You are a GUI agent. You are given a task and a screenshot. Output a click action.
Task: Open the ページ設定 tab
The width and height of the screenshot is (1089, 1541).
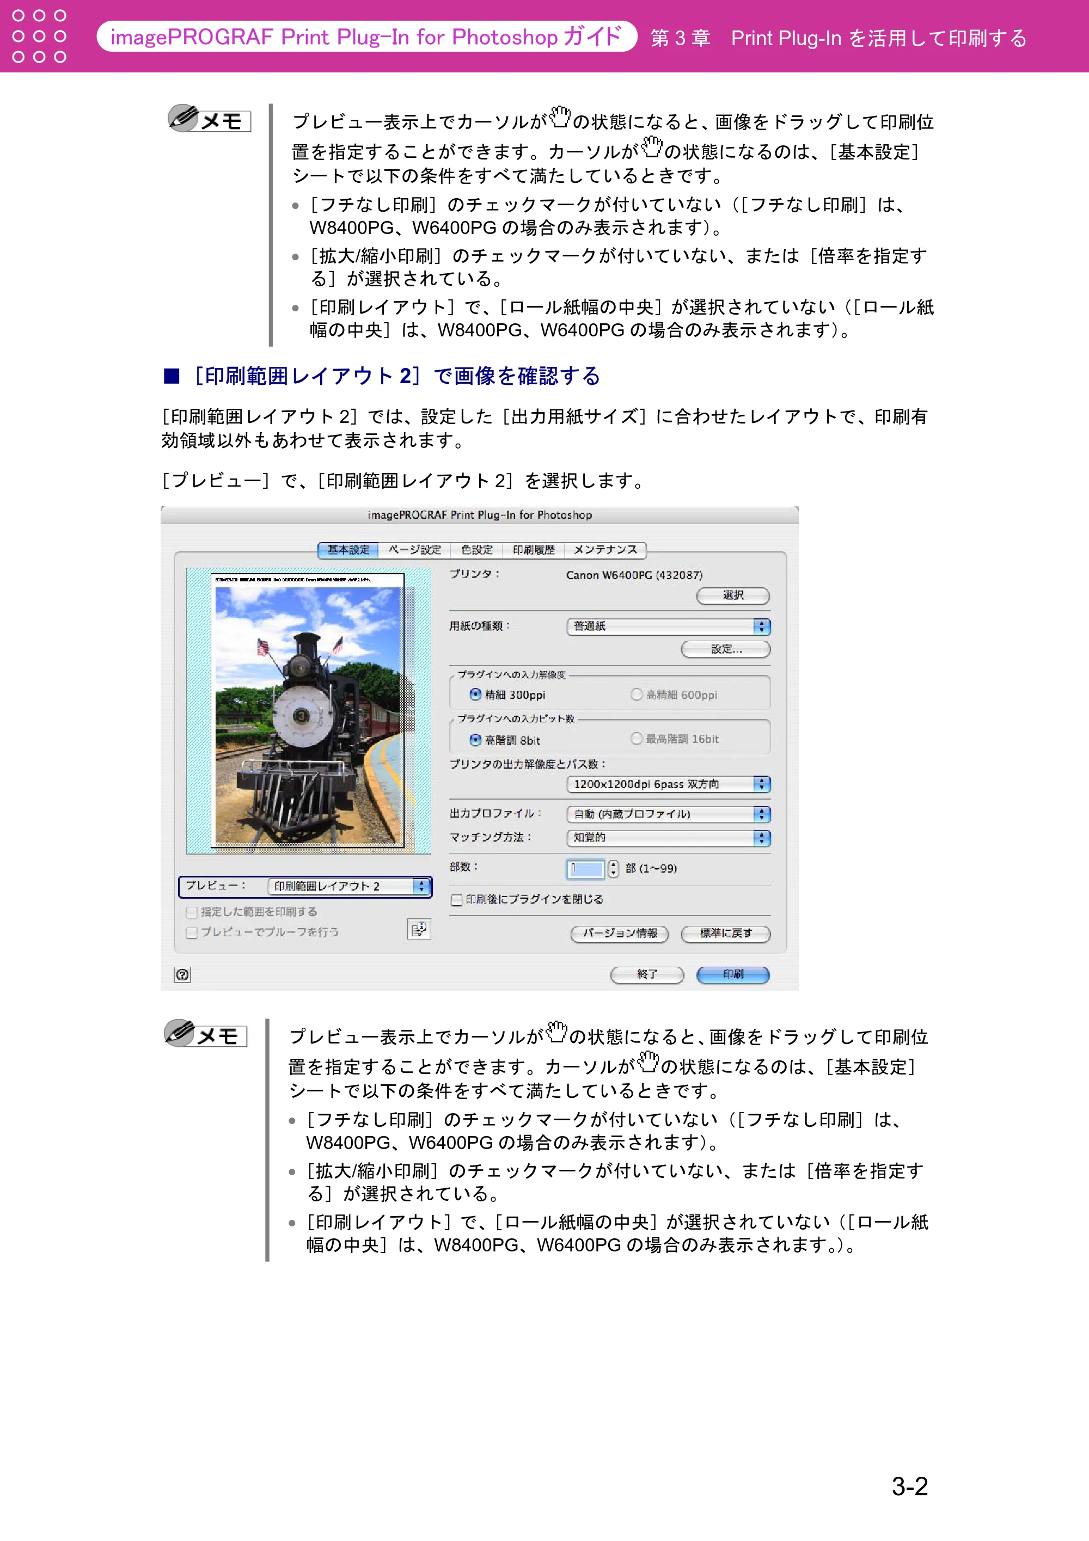[414, 550]
